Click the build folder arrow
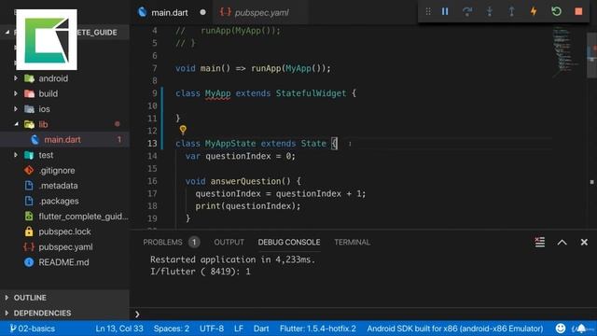This screenshot has width=597, height=336. click(16, 93)
